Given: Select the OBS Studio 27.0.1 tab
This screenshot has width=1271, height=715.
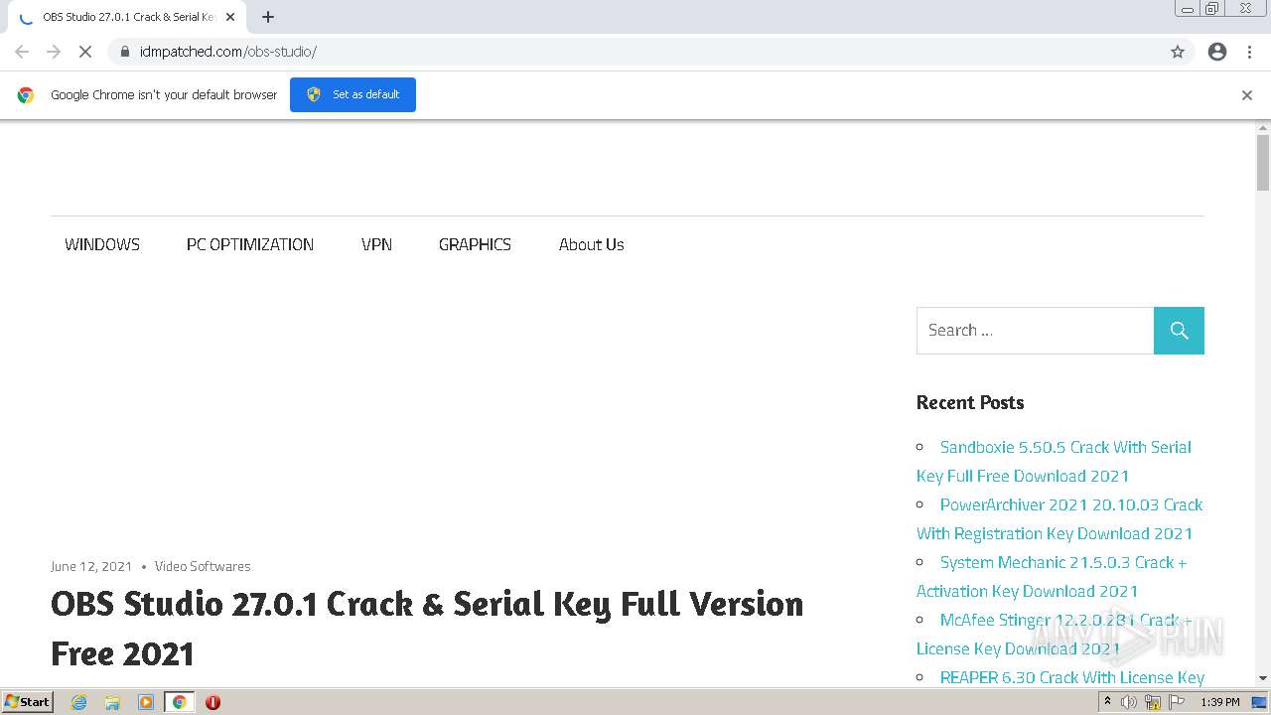Looking at the screenshot, I should [x=125, y=17].
